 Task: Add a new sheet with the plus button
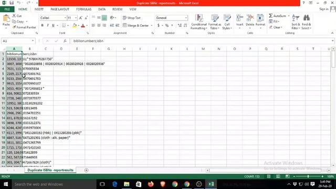coord(86,170)
